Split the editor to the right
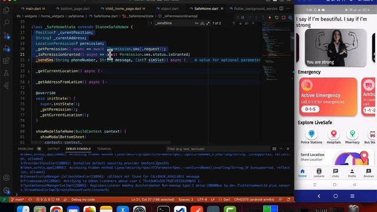 (x=282, y=8)
